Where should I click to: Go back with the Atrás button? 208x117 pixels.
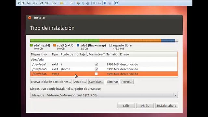[x=145, y=106]
